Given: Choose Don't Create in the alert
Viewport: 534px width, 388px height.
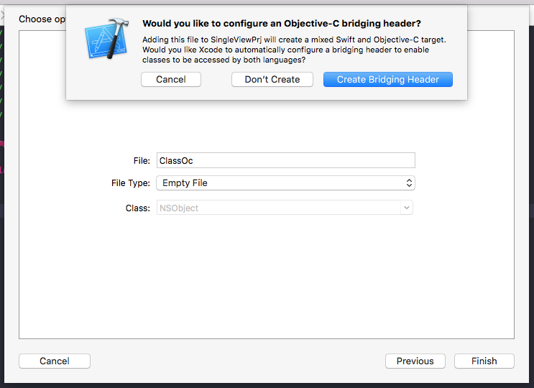Looking at the screenshot, I should pyautogui.click(x=272, y=79).
